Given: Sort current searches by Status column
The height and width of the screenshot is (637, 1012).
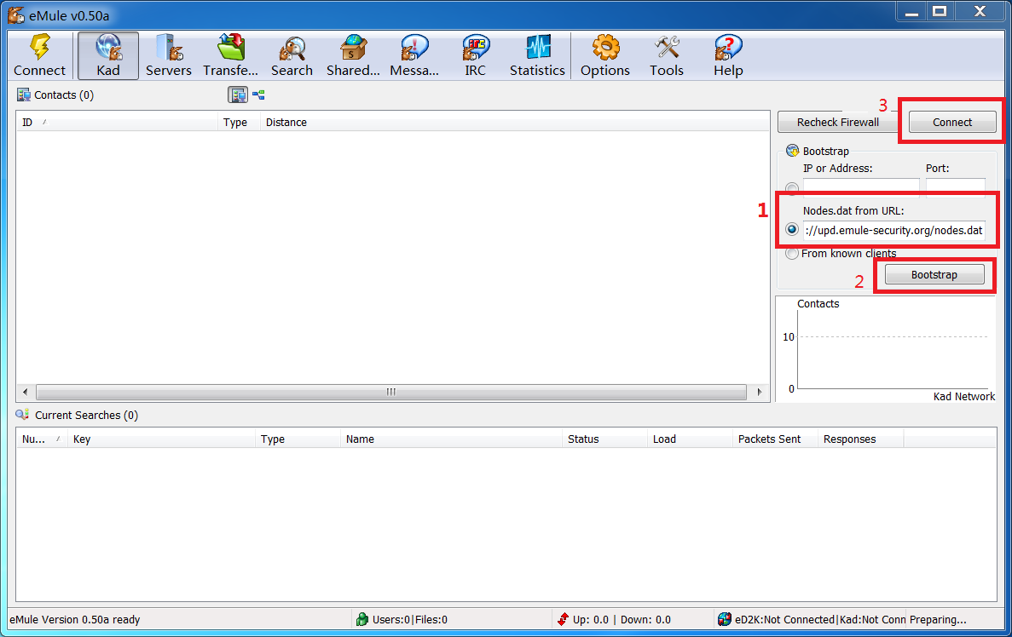Looking at the screenshot, I should tap(583, 439).
